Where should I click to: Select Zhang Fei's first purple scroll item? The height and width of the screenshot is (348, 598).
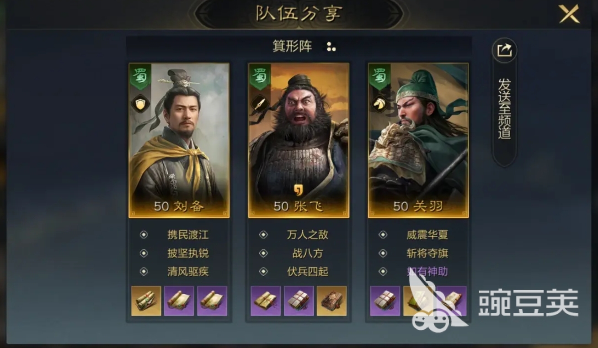coord(266,301)
